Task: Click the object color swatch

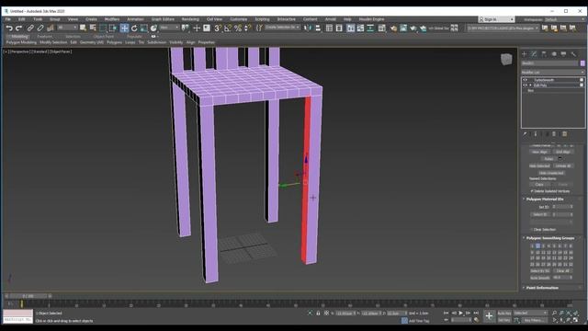Action: pyautogui.click(x=582, y=63)
